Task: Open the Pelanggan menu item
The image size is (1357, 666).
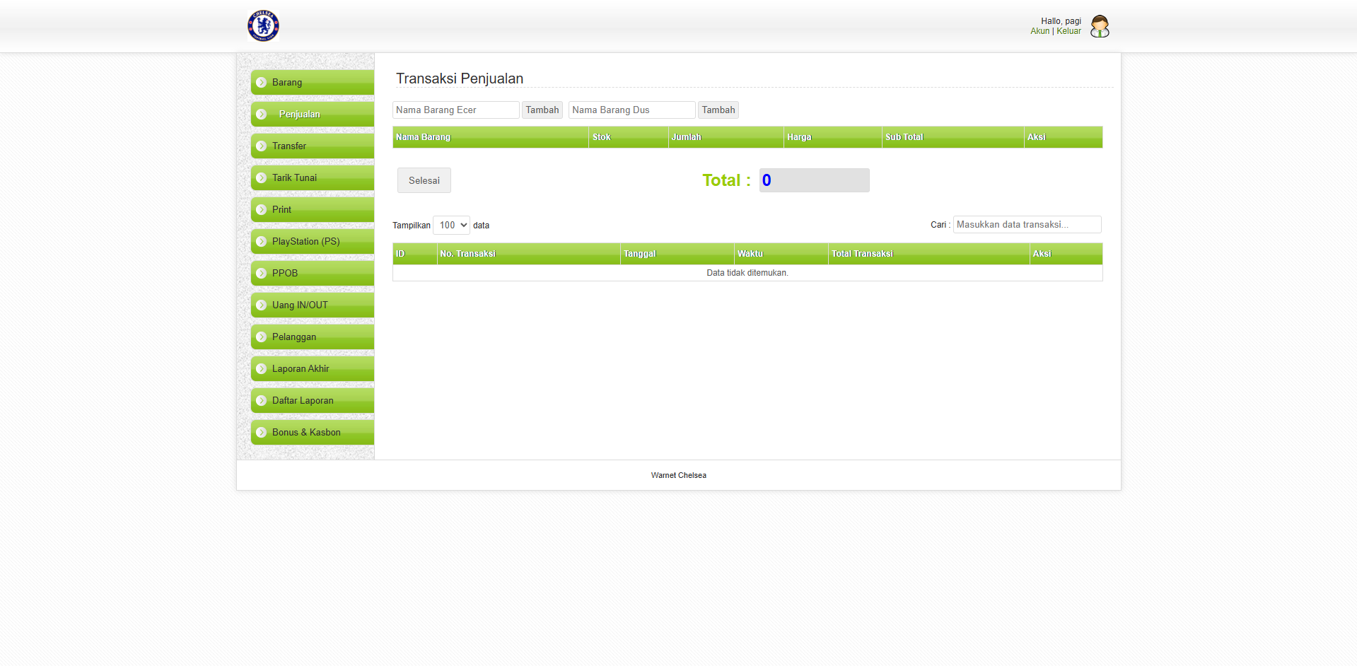Action: 294,337
